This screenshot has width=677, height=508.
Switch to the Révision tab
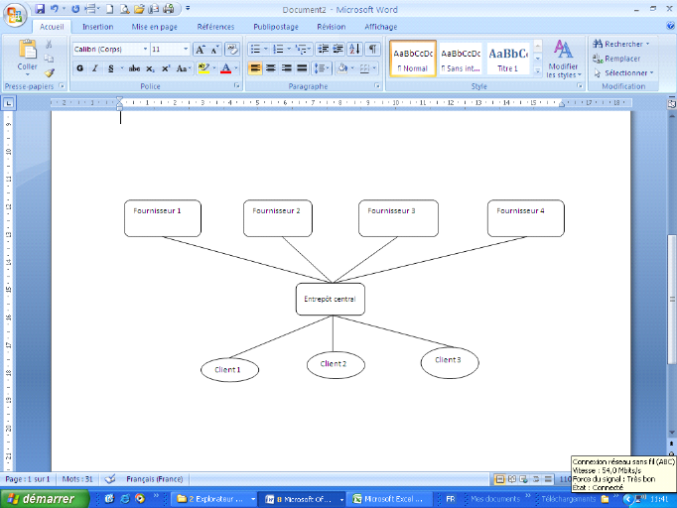332,27
